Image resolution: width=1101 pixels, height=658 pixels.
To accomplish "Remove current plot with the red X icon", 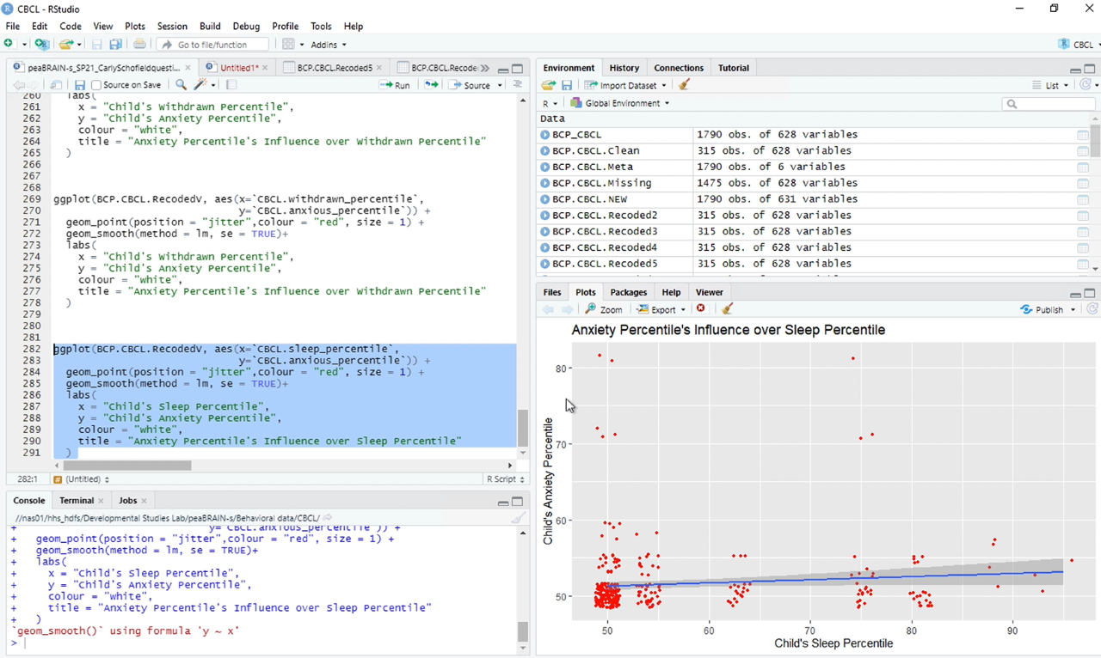I will [701, 309].
